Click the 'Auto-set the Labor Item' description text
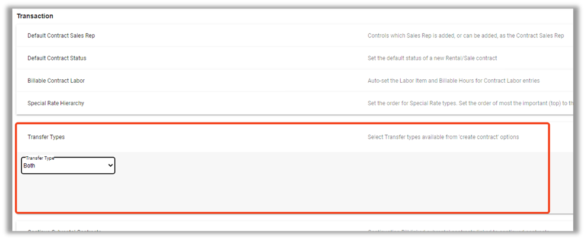Viewport: 584px width, 239px height. pos(454,80)
